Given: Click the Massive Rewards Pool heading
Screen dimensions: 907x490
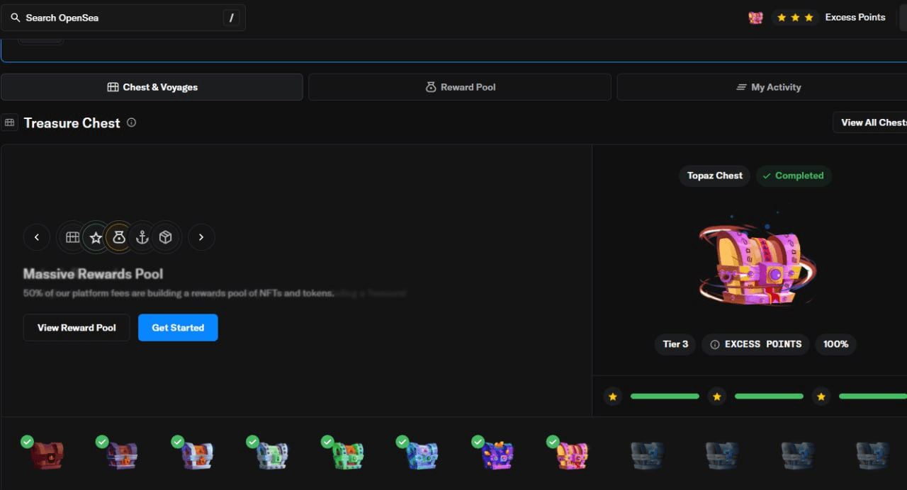Looking at the screenshot, I should (93, 274).
